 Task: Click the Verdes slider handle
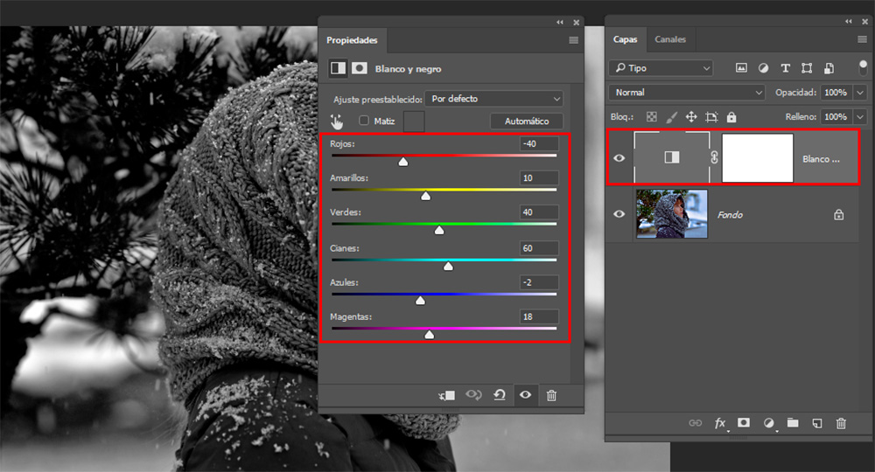(439, 230)
